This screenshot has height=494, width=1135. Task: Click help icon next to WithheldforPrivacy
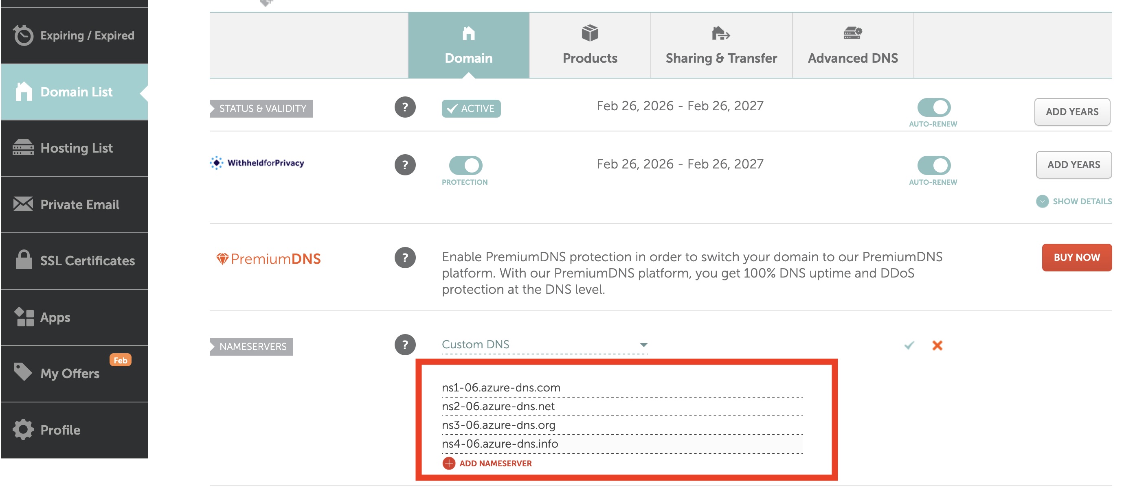pos(405,165)
